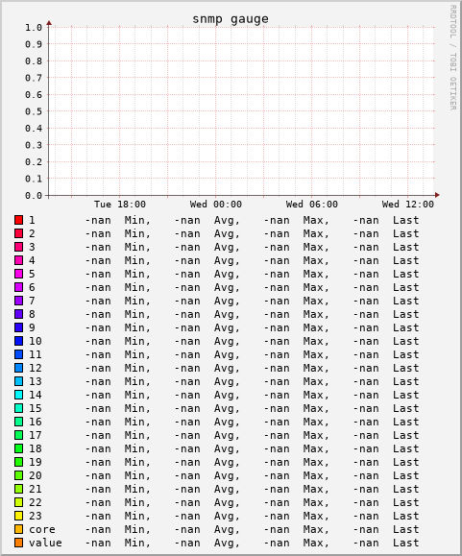Click the RRDTOOL / TOBI OETIKER watermark
Screen dimensions: 462x556
[x=452, y=58]
